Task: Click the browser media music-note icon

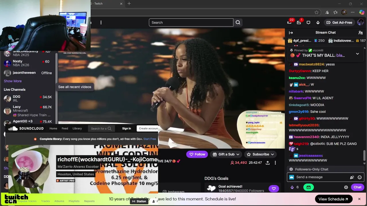Action: (x=327, y=12)
